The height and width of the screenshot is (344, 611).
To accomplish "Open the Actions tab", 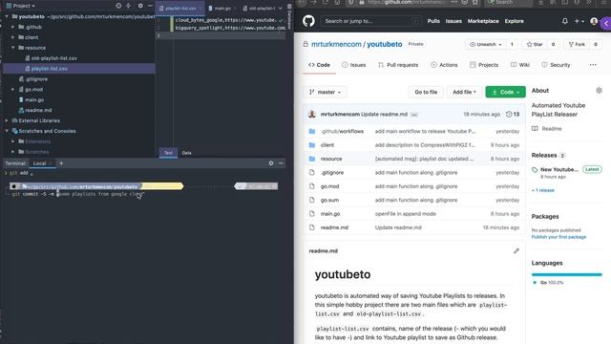I will pyautogui.click(x=444, y=65).
